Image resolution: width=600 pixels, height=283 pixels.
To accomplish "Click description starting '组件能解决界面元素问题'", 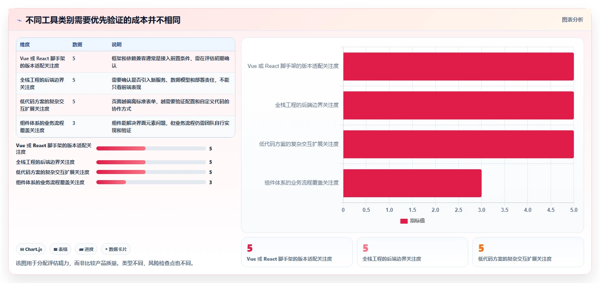I will (x=170, y=126).
